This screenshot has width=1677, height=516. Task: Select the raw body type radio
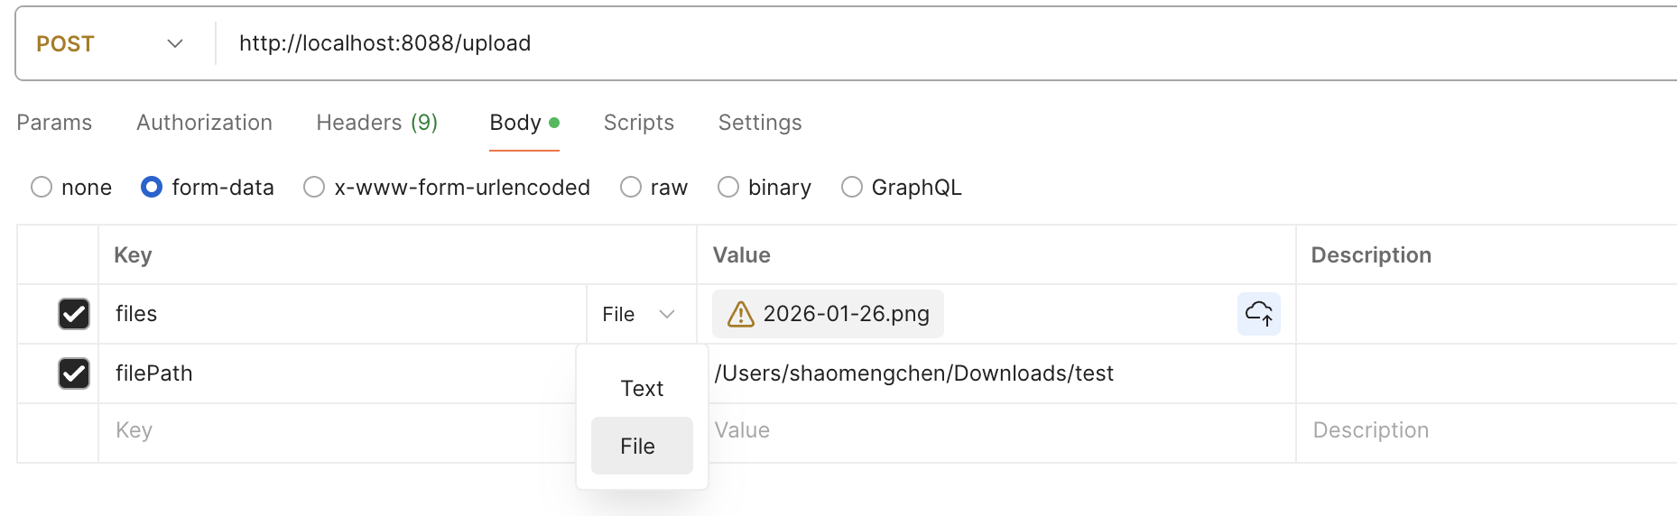point(631,187)
